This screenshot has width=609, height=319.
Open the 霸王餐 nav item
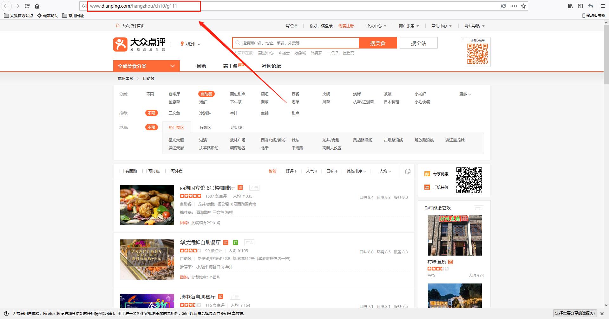tap(230, 66)
